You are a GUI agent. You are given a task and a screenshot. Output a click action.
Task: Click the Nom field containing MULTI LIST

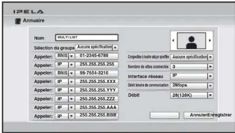tap(87, 37)
